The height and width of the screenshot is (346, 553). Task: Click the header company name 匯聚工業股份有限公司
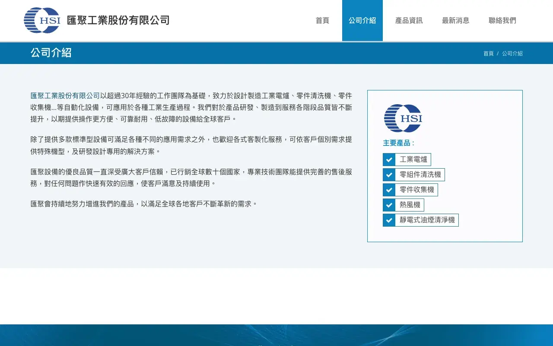click(x=118, y=20)
